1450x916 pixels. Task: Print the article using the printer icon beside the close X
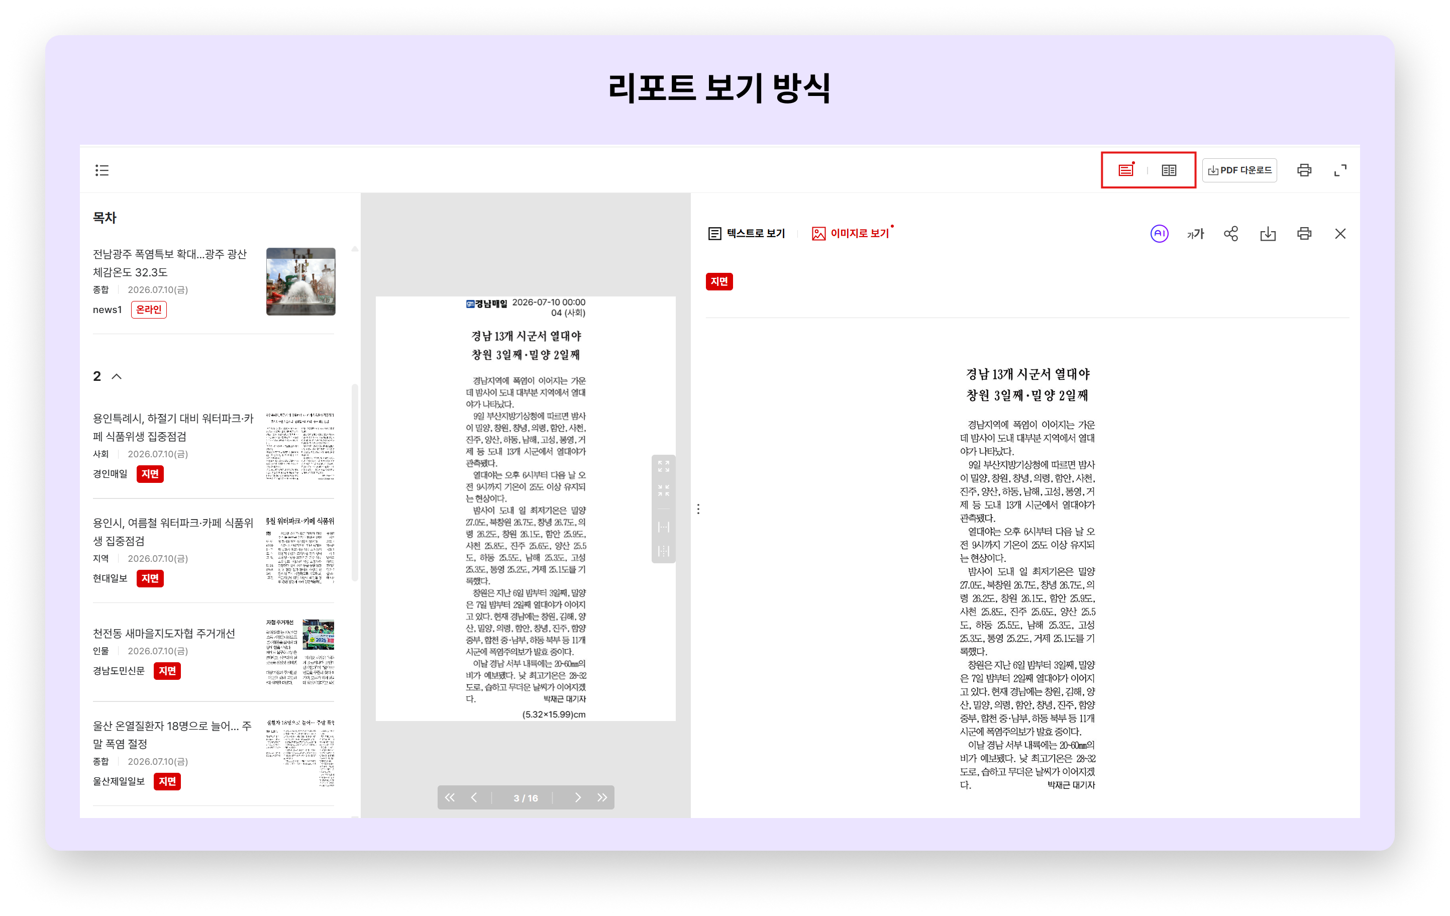[x=1304, y=234]
